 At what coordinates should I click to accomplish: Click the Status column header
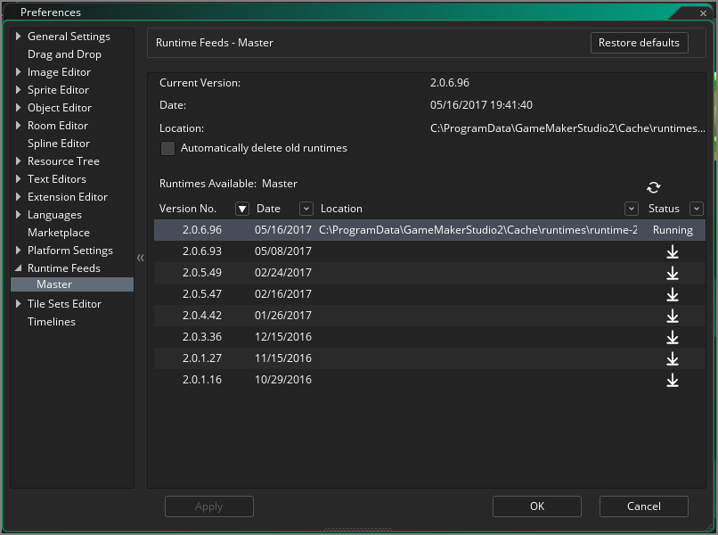[x=664, y=209]
